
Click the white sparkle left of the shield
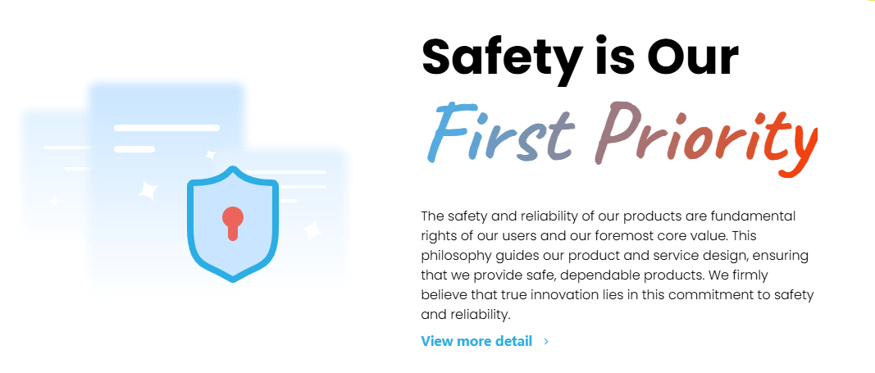(x=148, y=190)
